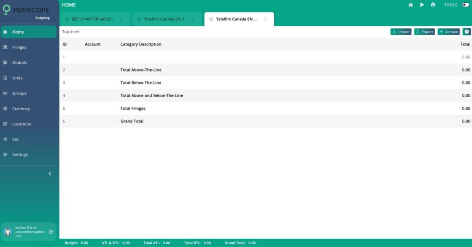The image size is (472, 247).
Task: Click the Periscope Budgeting logo
Action: [29, 11]
